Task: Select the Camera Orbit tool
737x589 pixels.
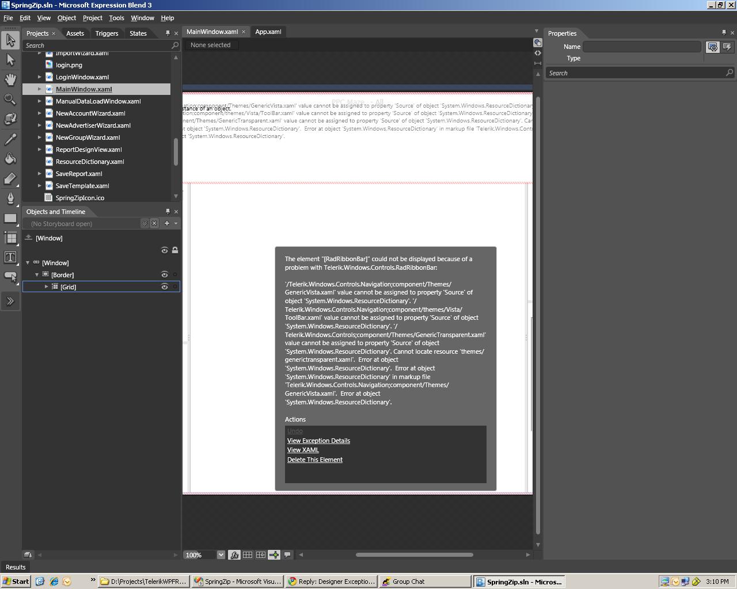Action: [x=10, y=119]
